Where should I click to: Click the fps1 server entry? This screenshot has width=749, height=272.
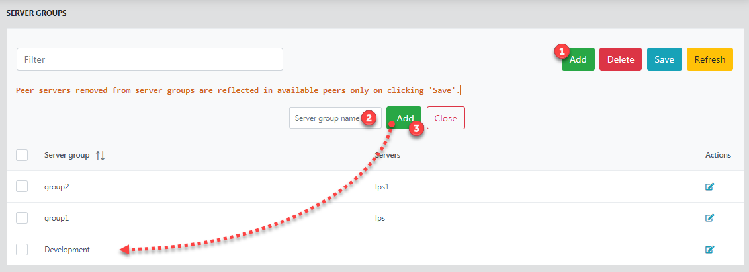[x=382, y=187]
